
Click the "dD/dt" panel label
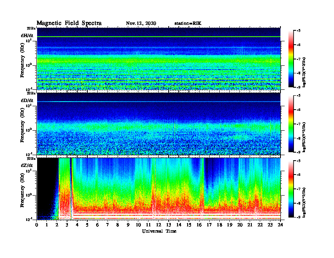[27, 100]
